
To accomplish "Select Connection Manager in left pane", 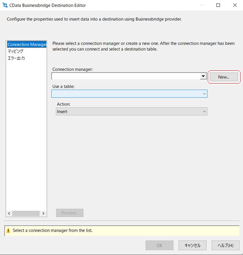I will [x=27, y=45].
